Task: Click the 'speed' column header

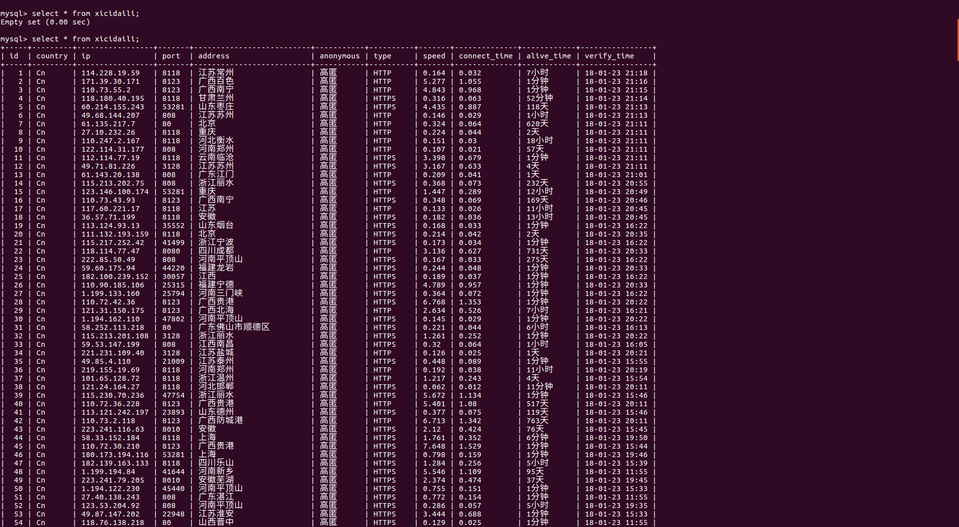Action: tap(434, 56)
